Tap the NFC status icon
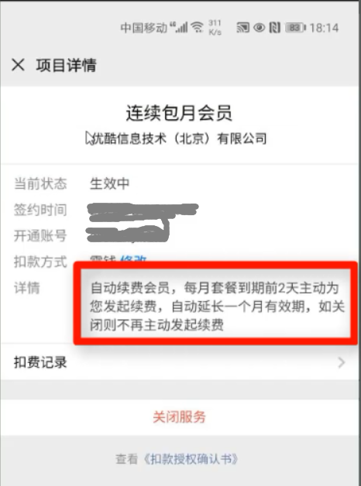Screen dimensions: 361x486 tap(275, 28)
